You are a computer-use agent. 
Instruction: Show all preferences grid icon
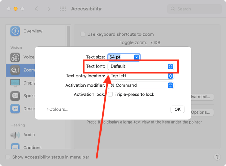[x=63, y=9]
